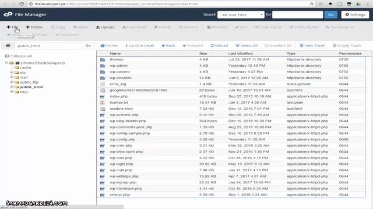Click the license.txt file icon
Viewport: 373px width, 209px height.
(x=103, y=103)
